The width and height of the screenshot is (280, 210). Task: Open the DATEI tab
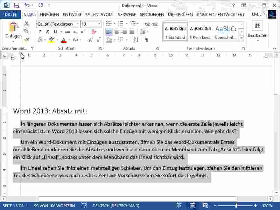[x=10, y=14]
